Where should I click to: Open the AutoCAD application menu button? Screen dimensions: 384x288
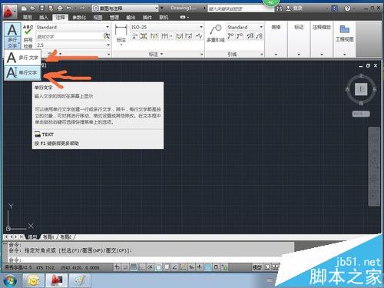(9, 12)
